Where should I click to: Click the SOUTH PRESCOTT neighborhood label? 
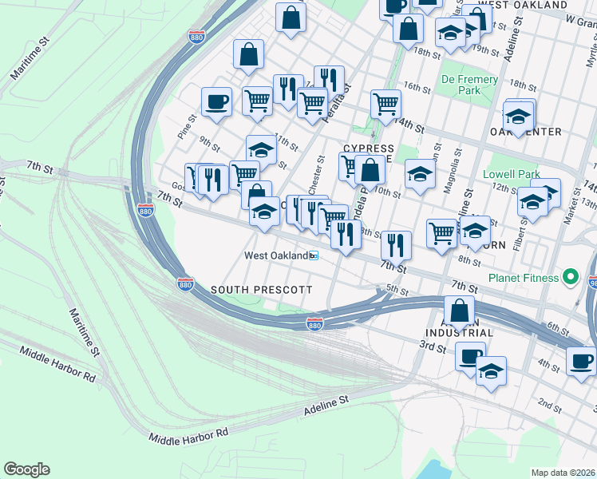coord(262,290)
